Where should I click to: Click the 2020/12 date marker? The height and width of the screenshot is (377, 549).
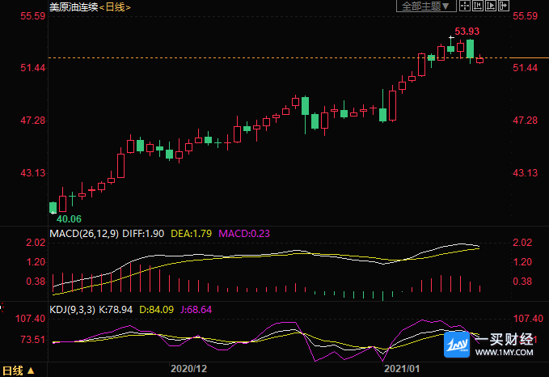(188, 369)
